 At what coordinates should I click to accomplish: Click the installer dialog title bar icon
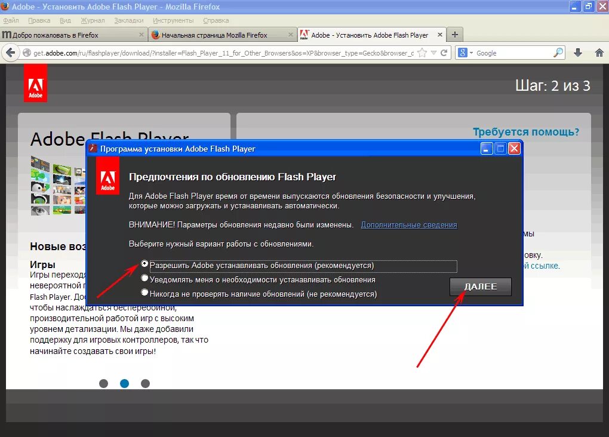pyautogui.click(x=93, y=149)
